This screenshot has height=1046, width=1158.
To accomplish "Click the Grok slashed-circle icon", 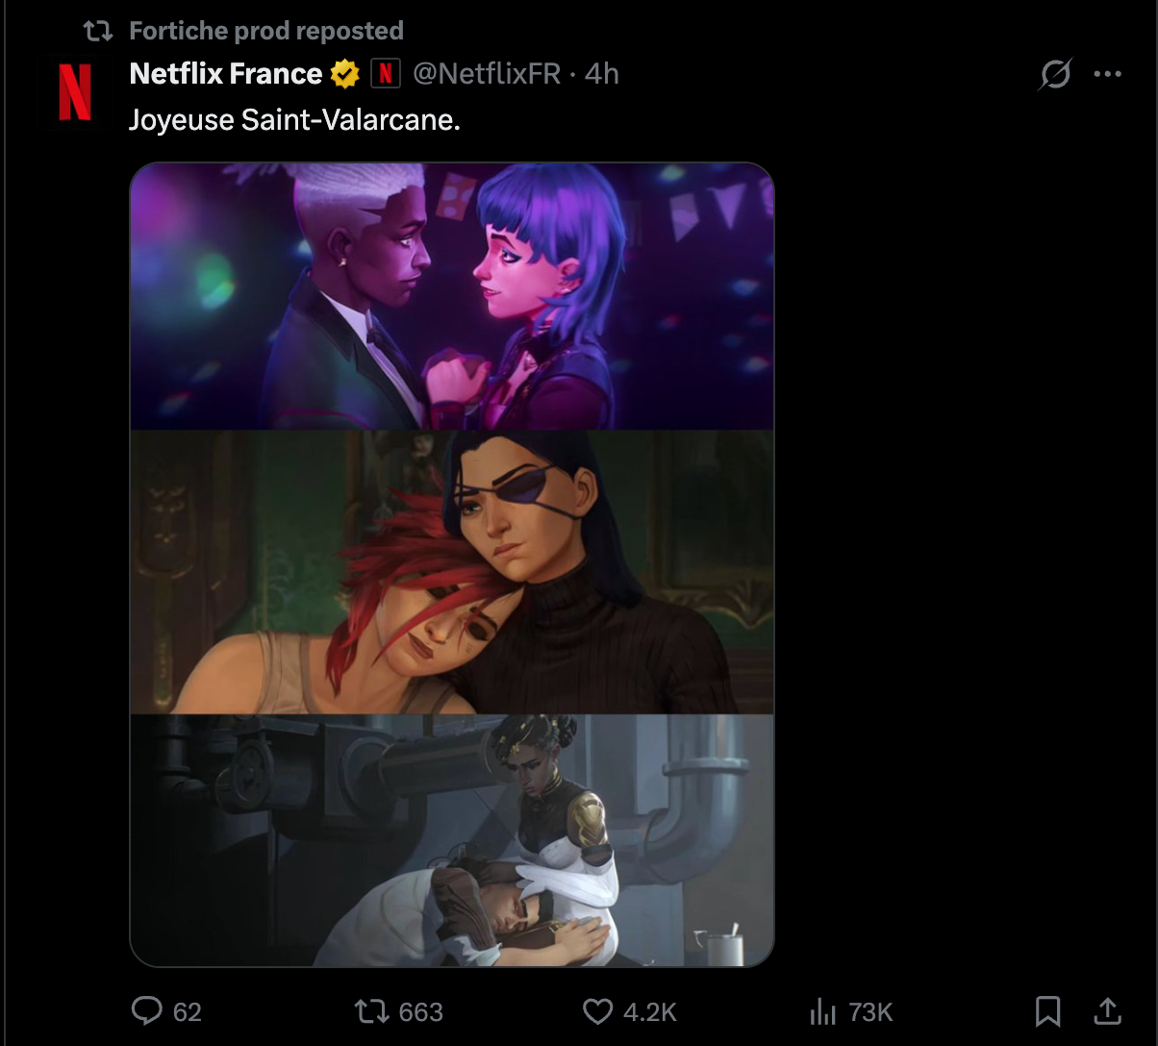I will point(1055,74).
